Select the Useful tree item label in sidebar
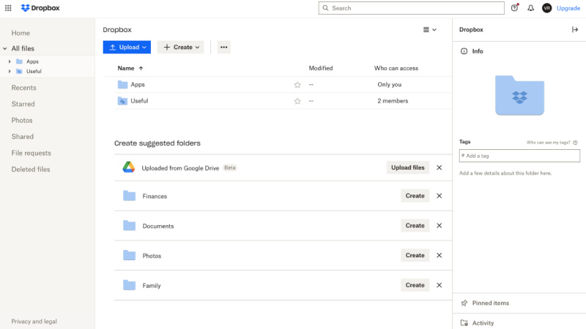 pos(34,71)
